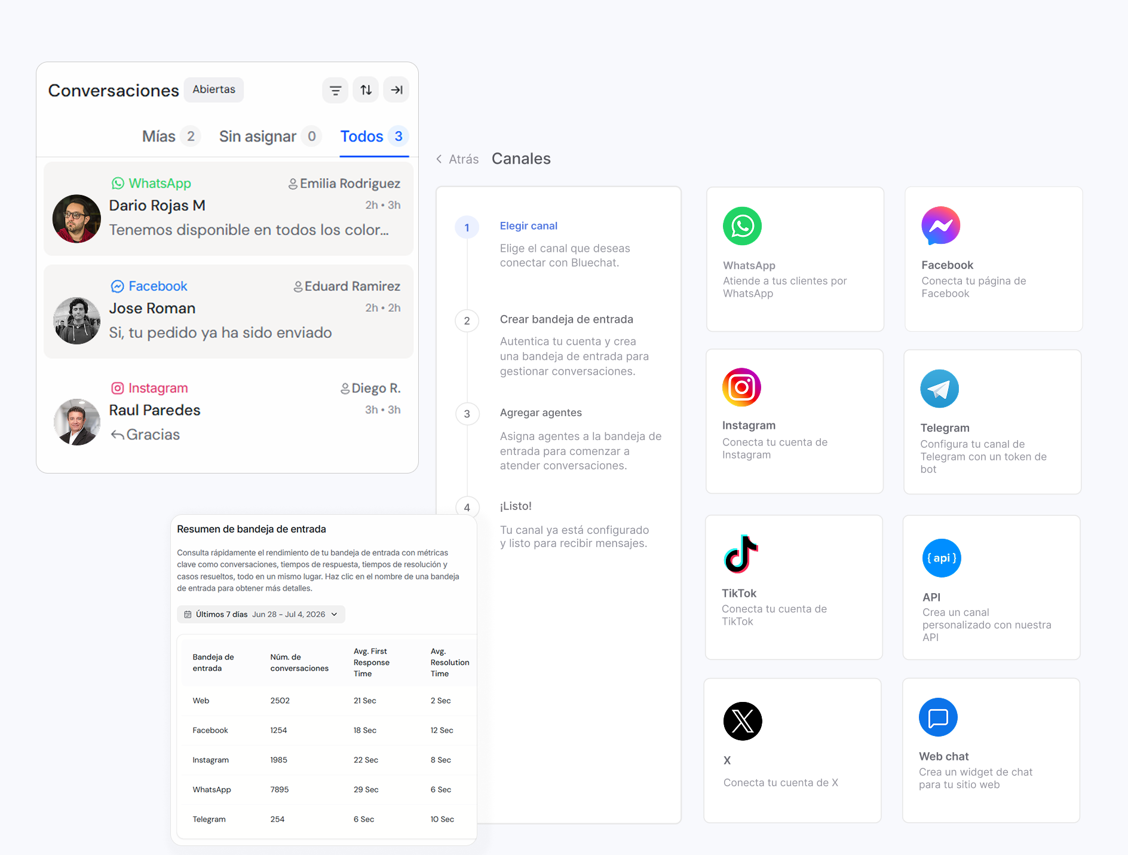Select the WhatsApp channel icon

tap(742, 226)
